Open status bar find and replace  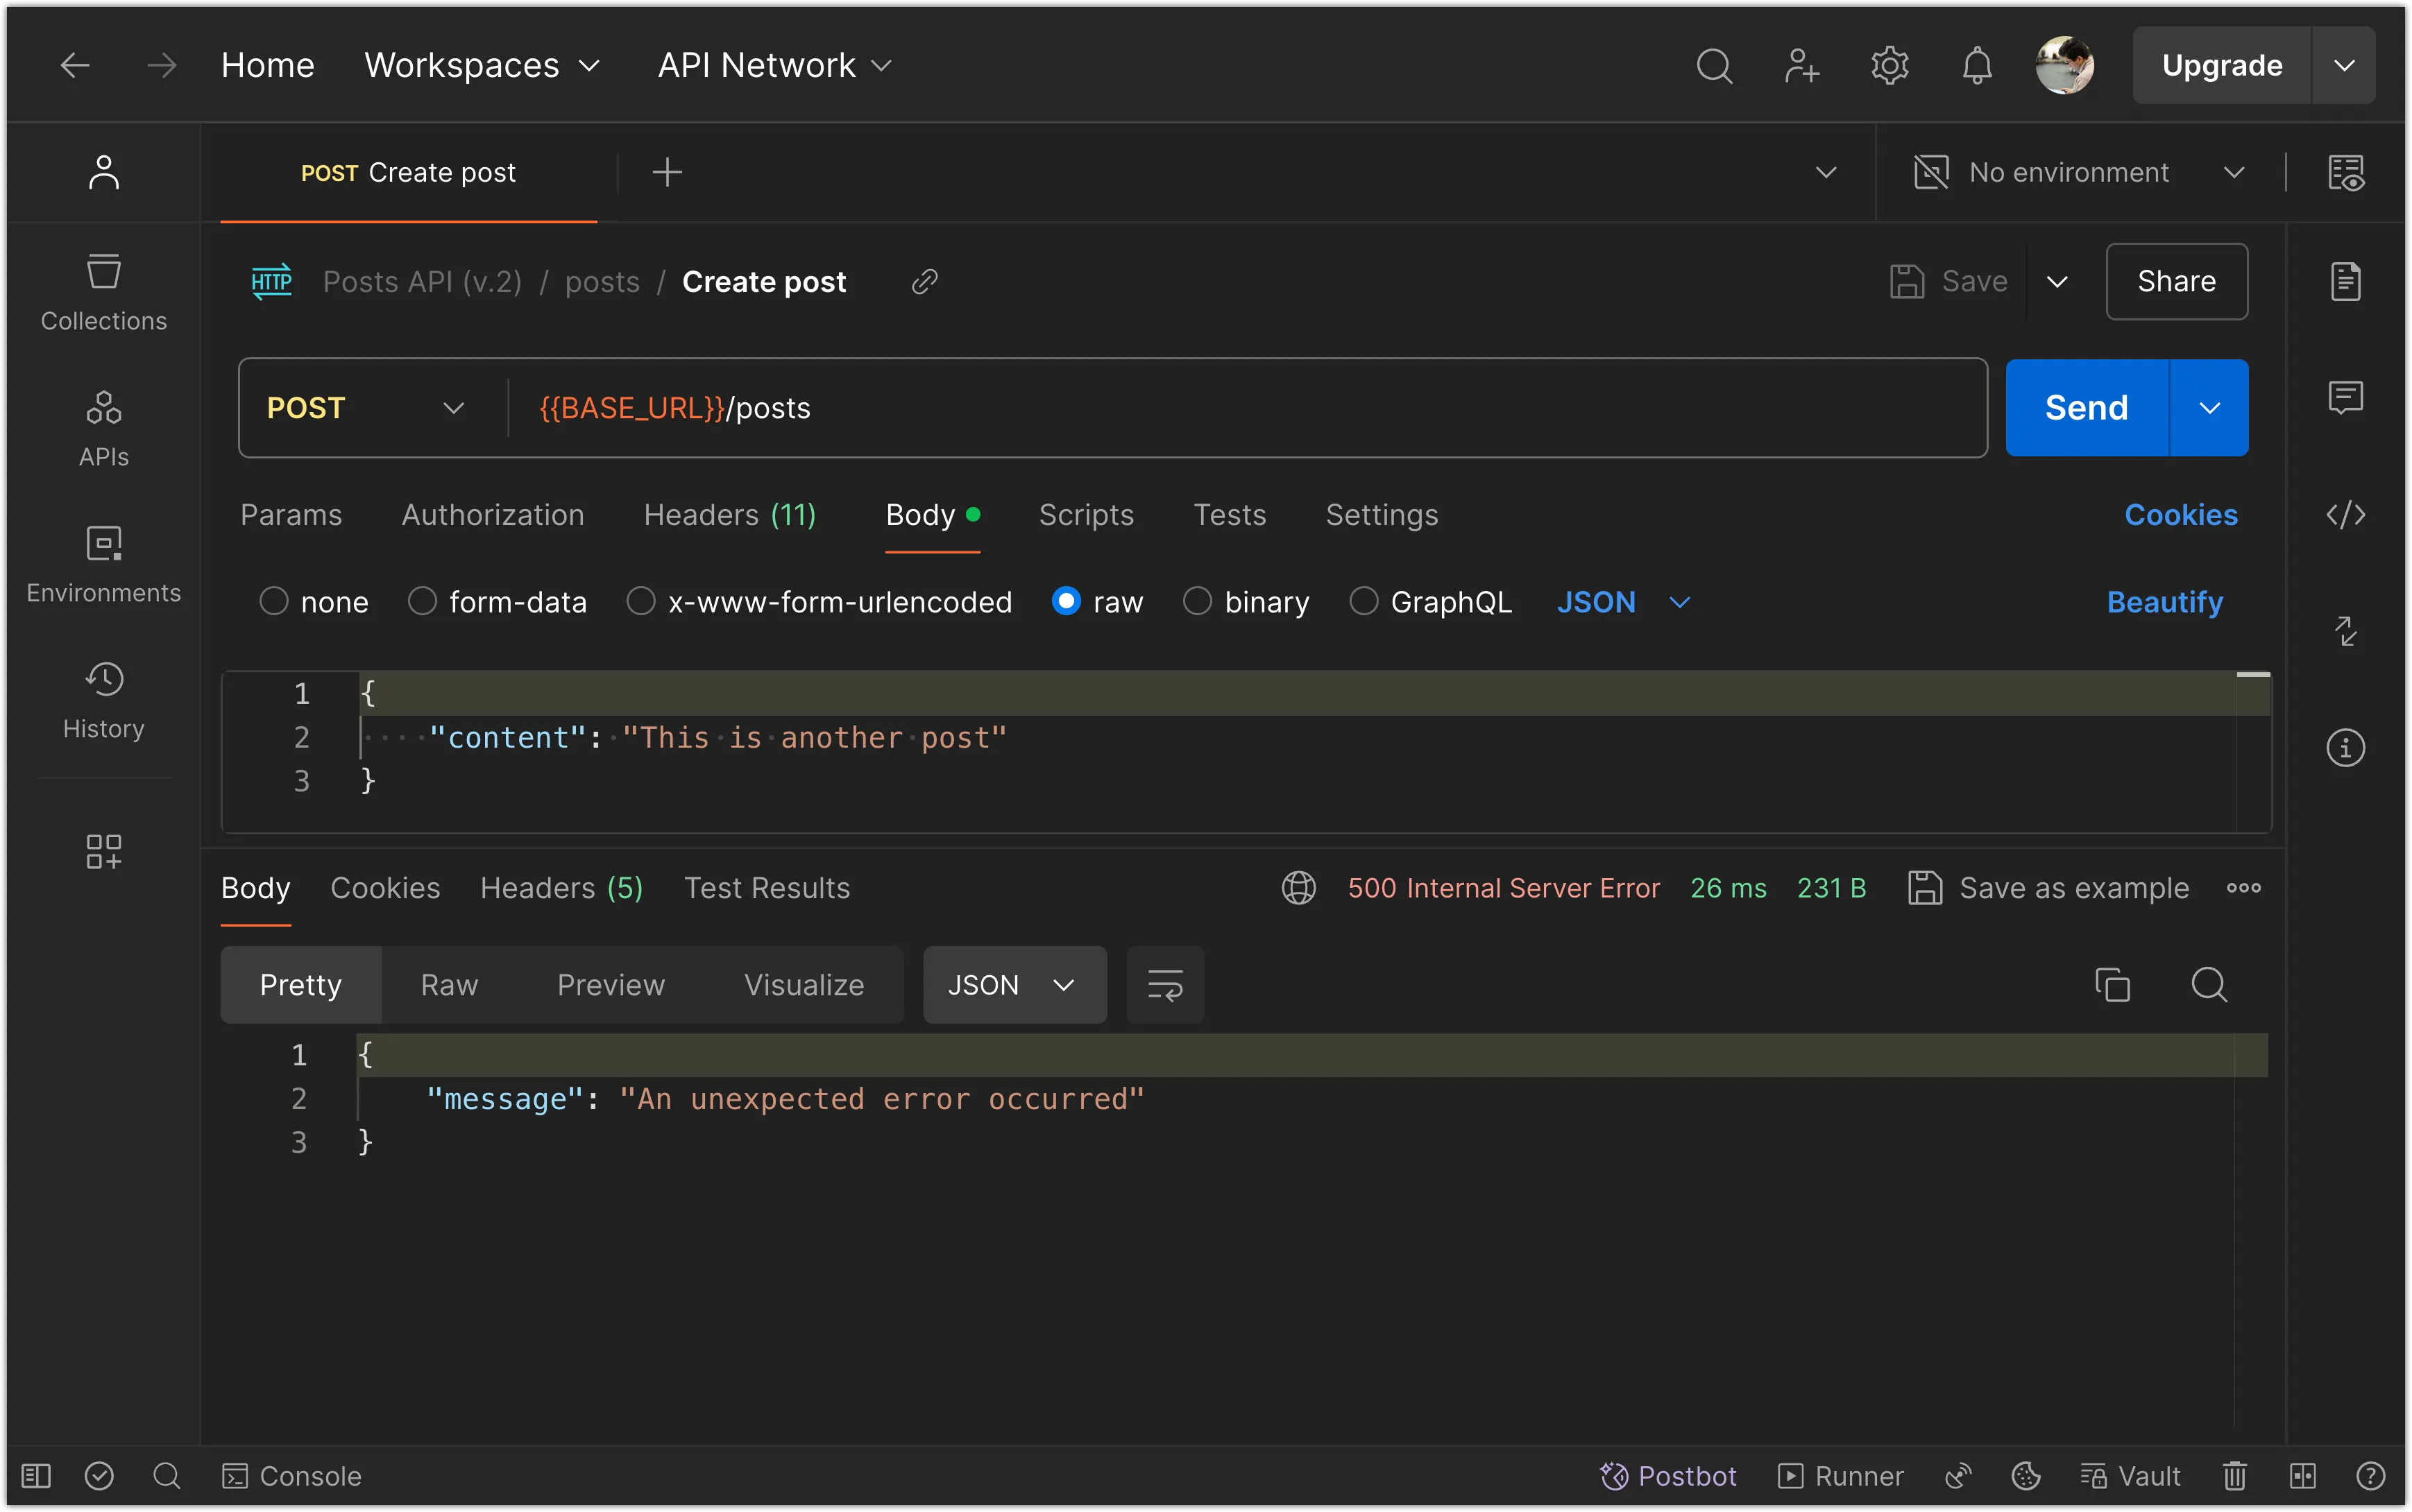[167, 1476]
